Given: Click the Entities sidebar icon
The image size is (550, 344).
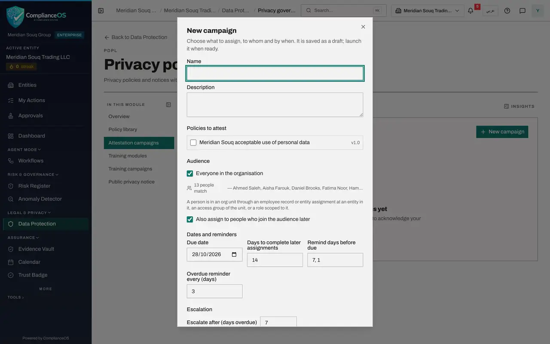Looking at the screenshot, I should point(11,85).
